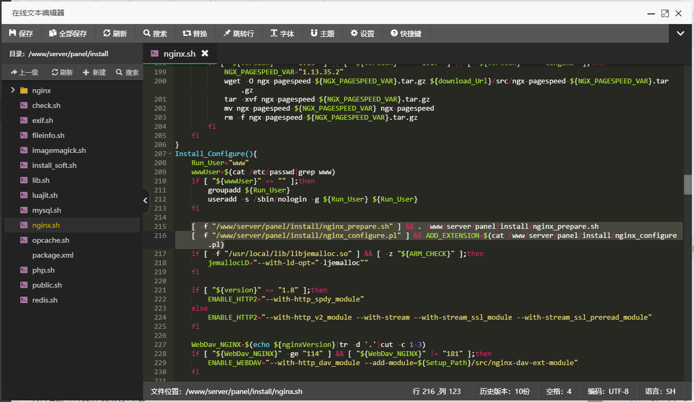This screenshot has width=694, height=402.
Task: Open public.sh in the file list
Action: click(x=47, y=285)
